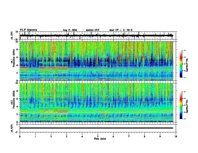Select the Aug.13, 2026 date text
The image size is (198, 153).
70,30
